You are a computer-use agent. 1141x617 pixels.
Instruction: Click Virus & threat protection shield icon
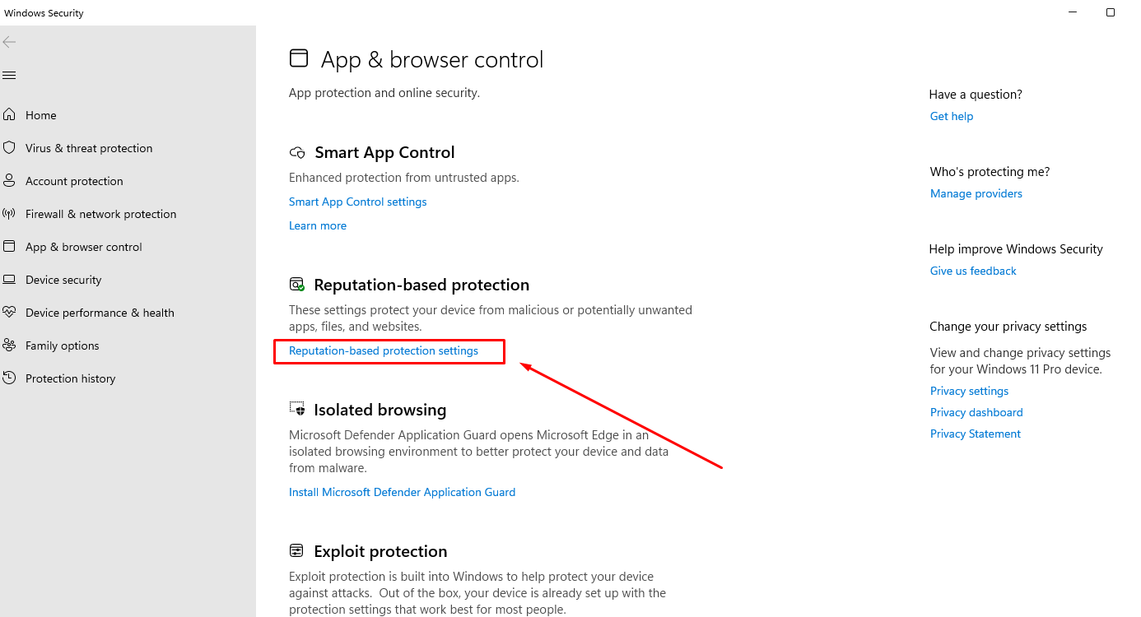pos(9,148)
